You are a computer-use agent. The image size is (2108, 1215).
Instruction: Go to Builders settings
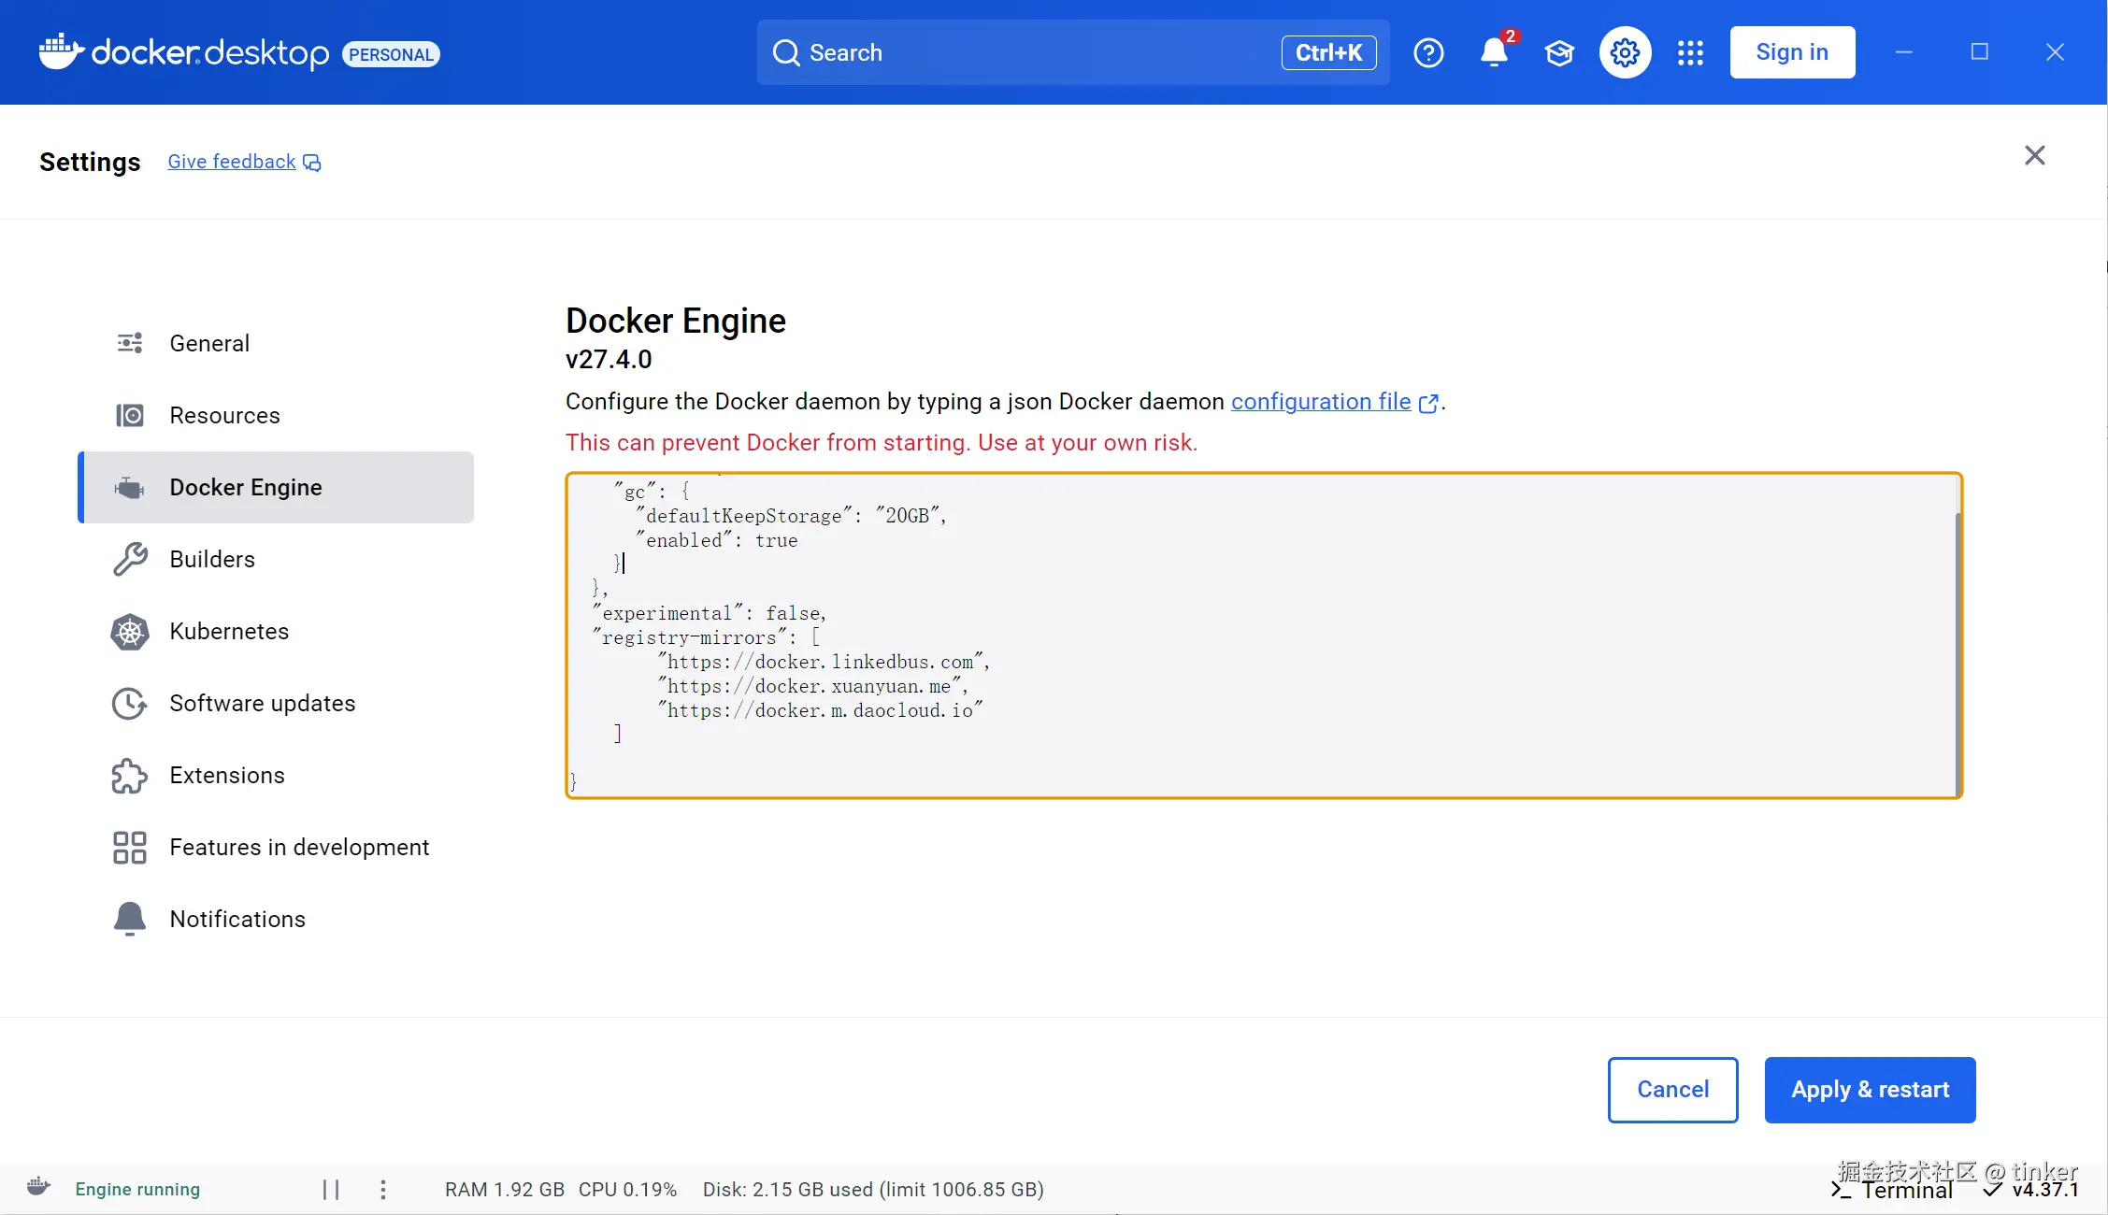pyautogui.click(x=212, y=559)
